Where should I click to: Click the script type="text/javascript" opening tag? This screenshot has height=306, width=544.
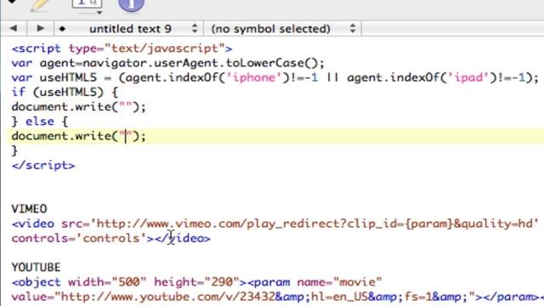tap(122, 48)
